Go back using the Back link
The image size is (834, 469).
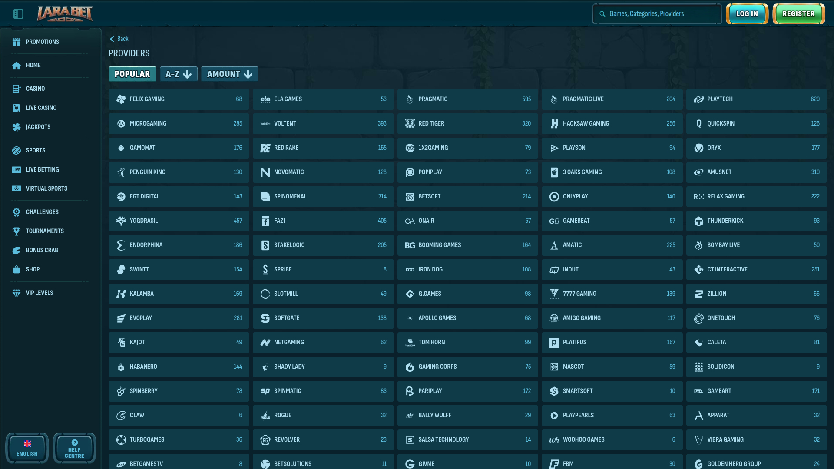(119, 39)
